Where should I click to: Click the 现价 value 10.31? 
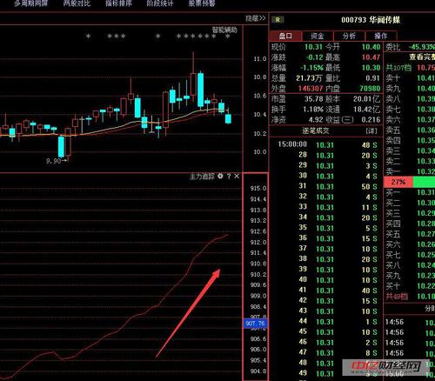click(313, 47)
